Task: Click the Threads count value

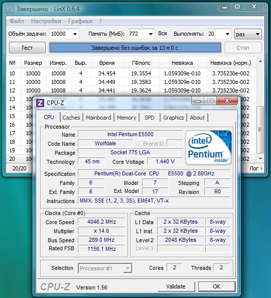Action: (x=221, y=267)
